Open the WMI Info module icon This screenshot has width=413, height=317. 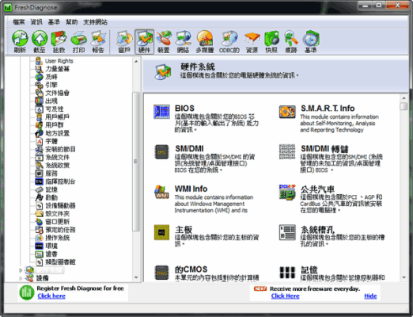coord(161,192)
